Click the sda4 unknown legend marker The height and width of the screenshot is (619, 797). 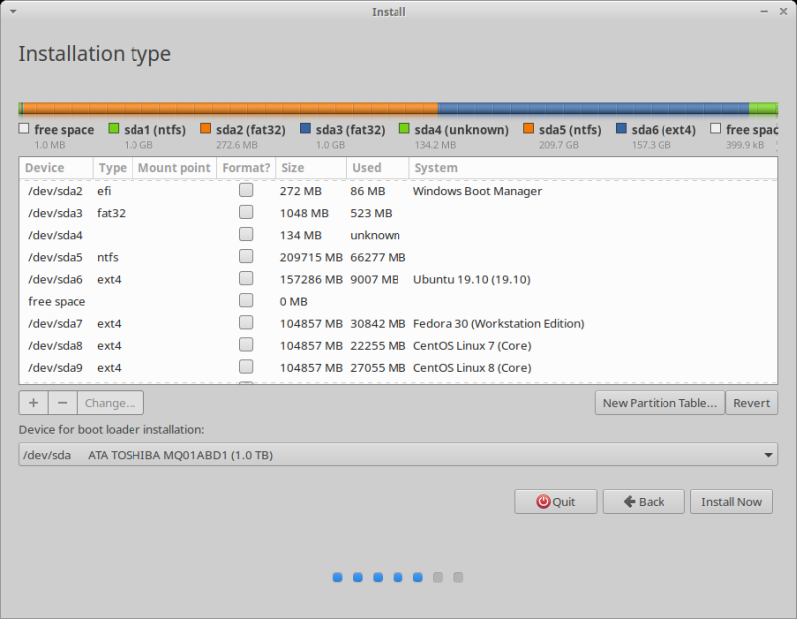point(403,128)
